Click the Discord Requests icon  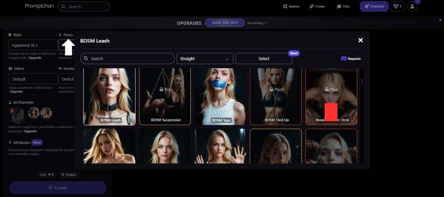(344, 59)
